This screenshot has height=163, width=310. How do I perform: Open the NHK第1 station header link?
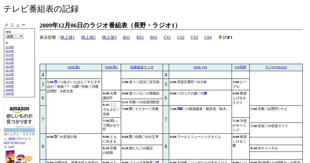point(74,67)
